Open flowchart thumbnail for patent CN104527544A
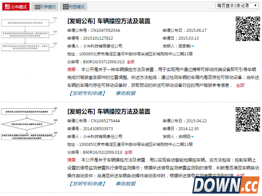 [x=29, y=124]
